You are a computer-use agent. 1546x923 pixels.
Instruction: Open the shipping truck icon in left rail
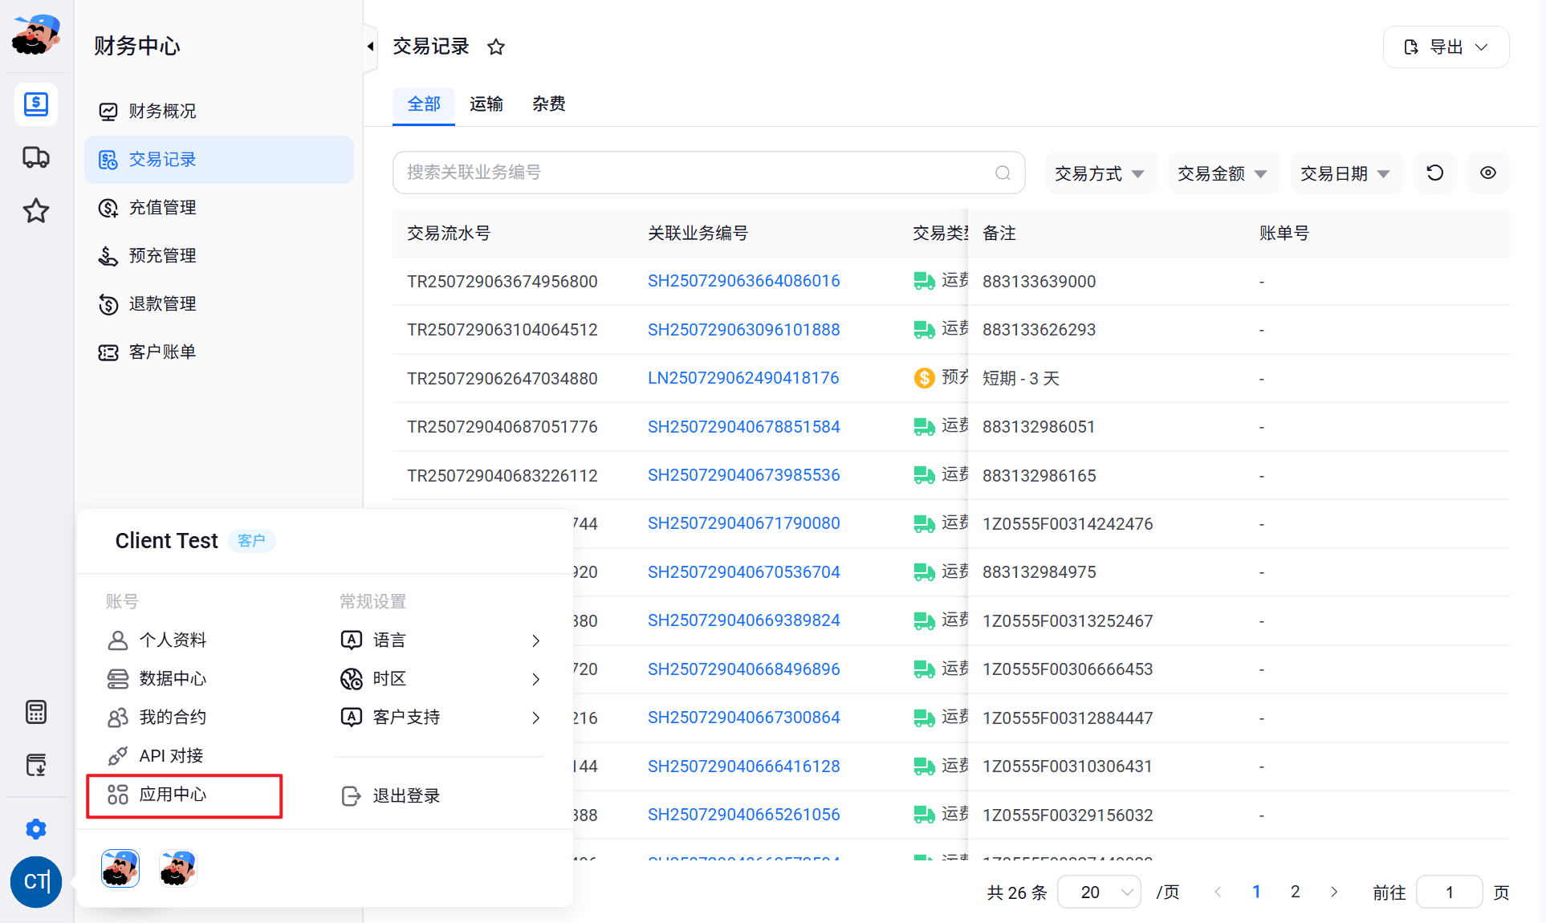(36, 157)
